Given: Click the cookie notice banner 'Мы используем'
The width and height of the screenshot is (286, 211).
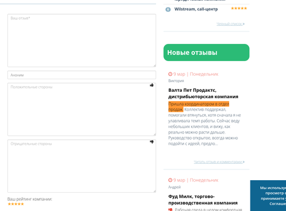Looking at the screenshot, I should click(x=268, y=196).
